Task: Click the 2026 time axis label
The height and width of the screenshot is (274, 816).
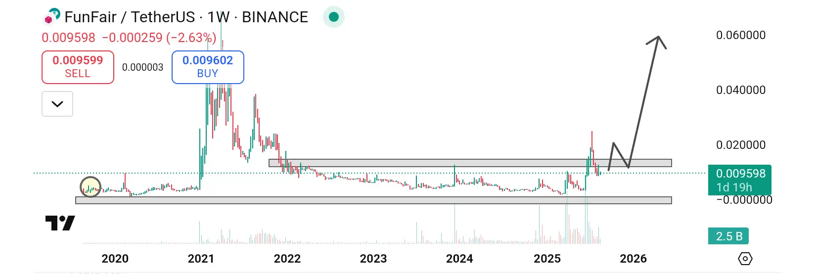Action: [x=634, y=259]
